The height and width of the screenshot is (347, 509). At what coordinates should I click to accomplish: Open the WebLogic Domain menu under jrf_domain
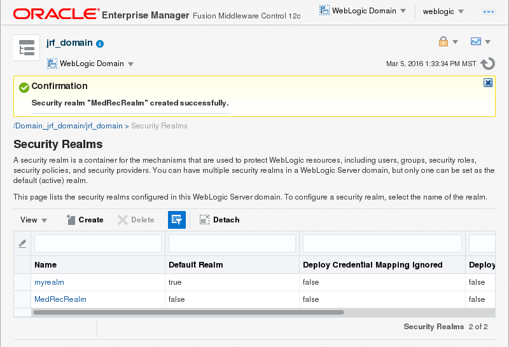90,64
